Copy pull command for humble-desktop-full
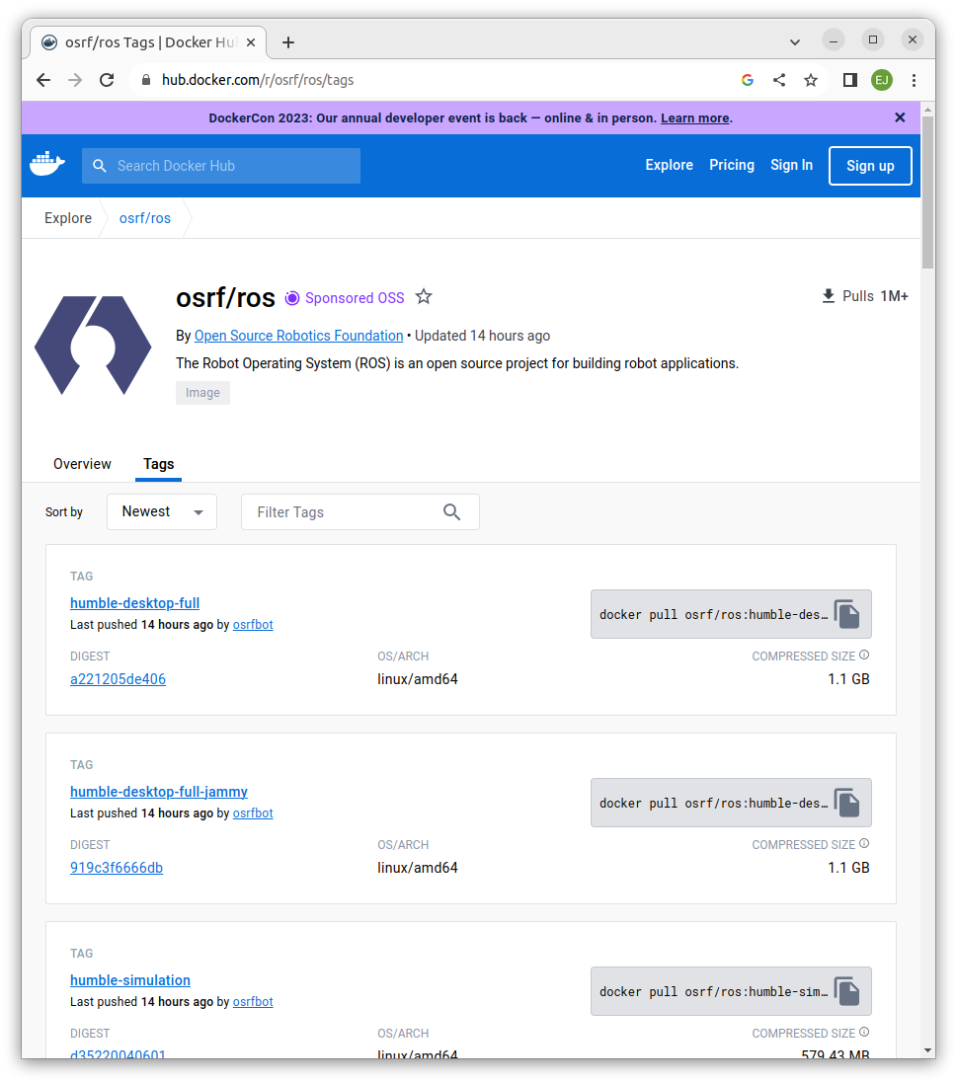The image size is (957, 1083). [x=847, y=614]
